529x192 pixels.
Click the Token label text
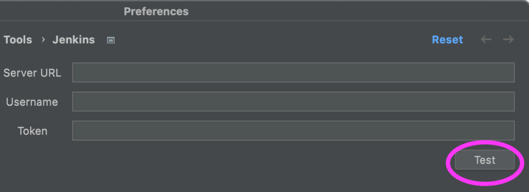33,131
